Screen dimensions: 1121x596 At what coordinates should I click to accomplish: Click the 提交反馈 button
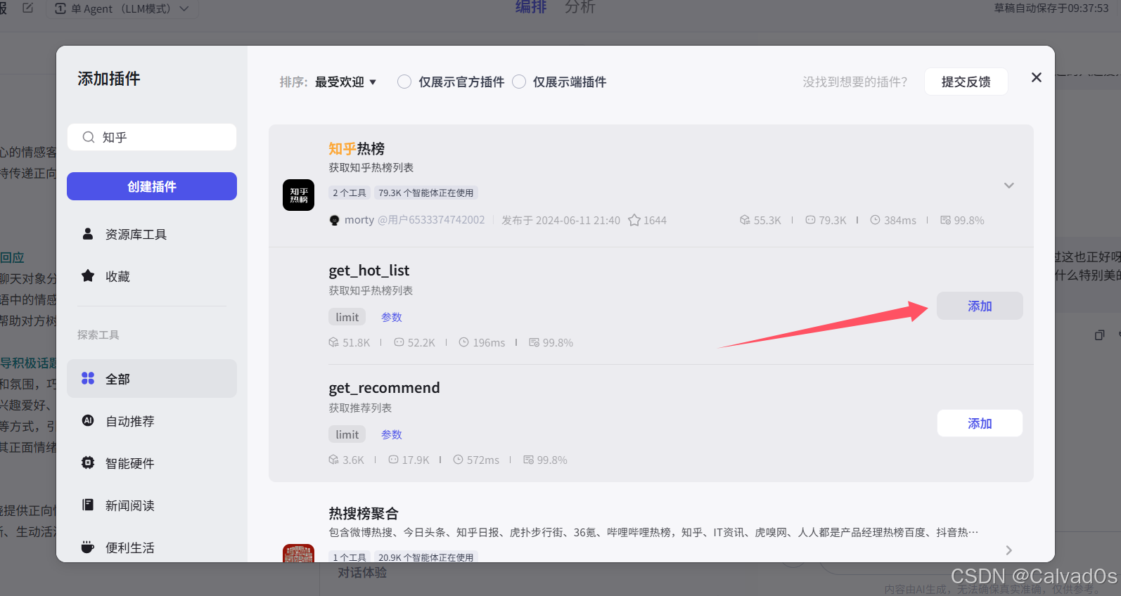(966, 82)
